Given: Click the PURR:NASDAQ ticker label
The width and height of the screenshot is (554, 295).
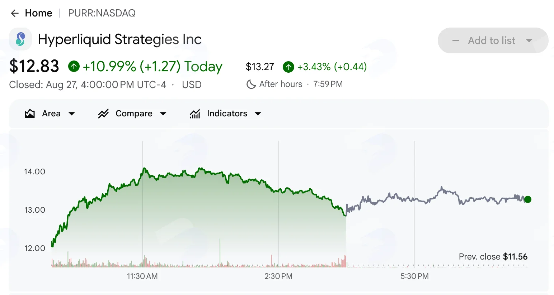Looking at the screenshot, I should coord(102,13).
